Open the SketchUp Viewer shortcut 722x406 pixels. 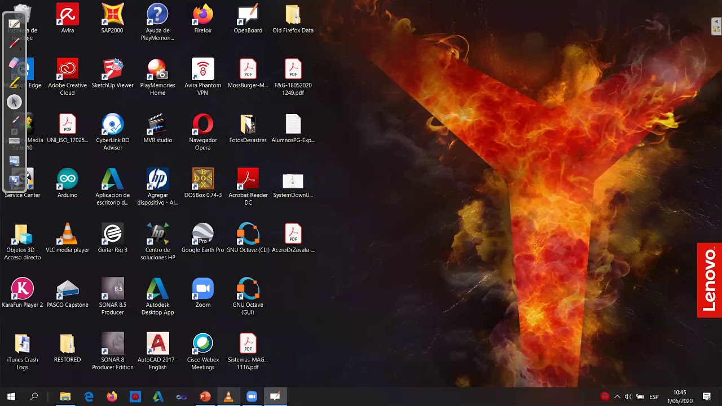(x=112, y=73)
